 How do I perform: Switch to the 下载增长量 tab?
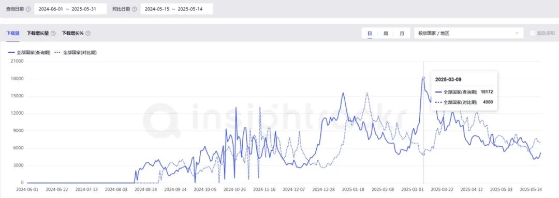pyautogui.click(x=37, y=33)
